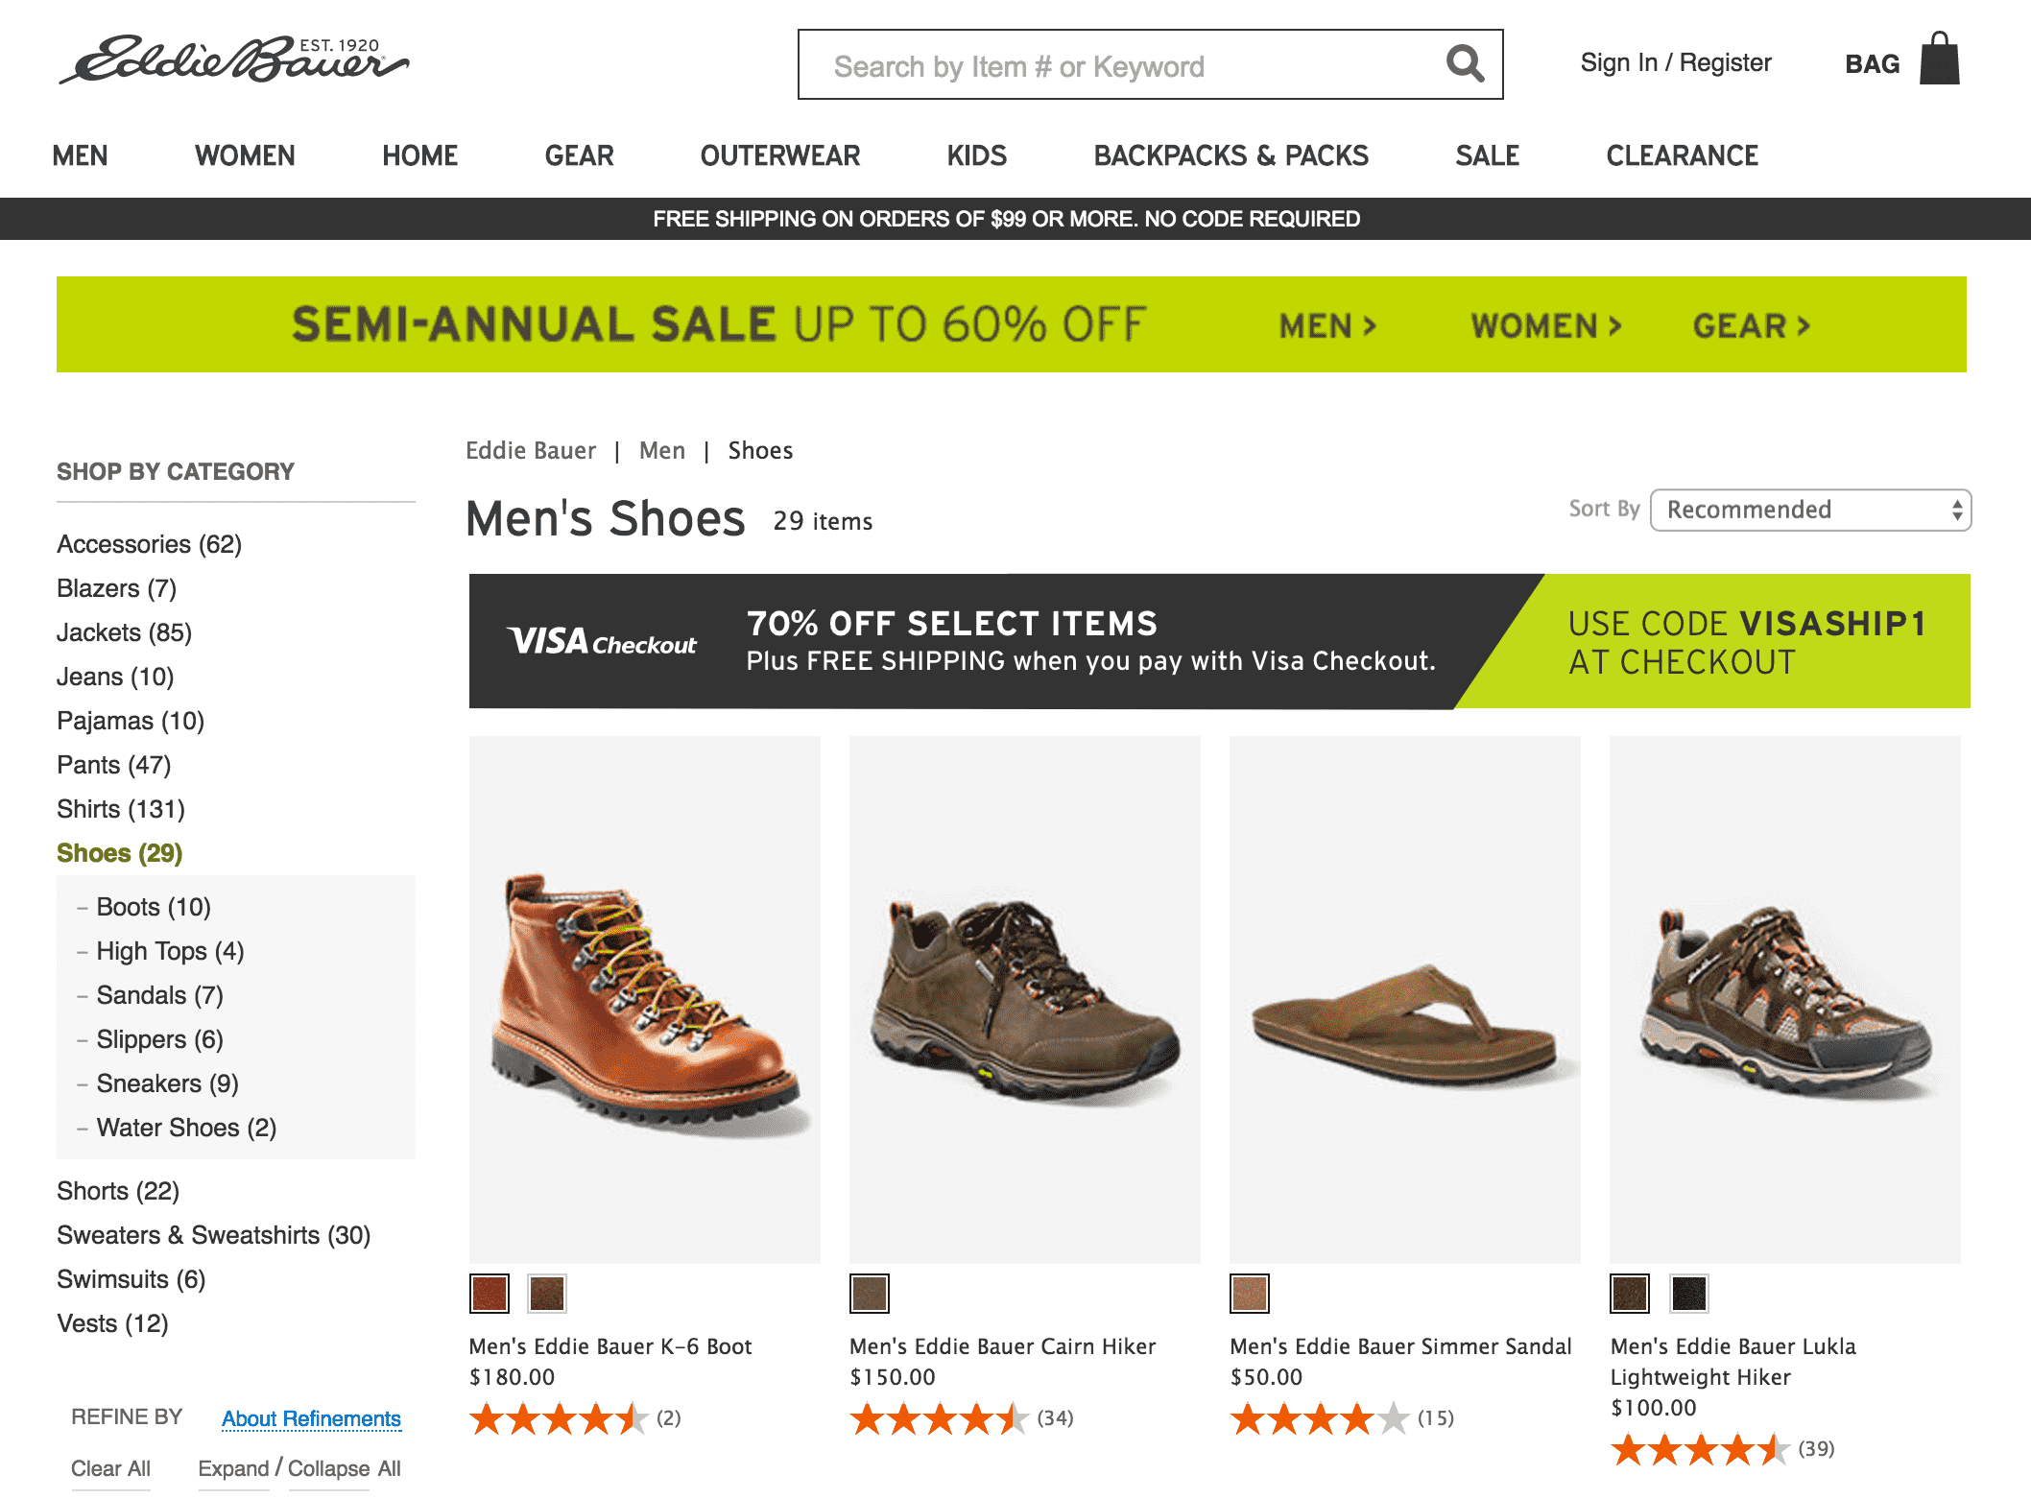Click star rating of Cairn Hiker
Screen dimensions: 2031x1499
pyautogui.click(x=938, y=1418)
